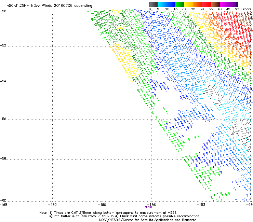Click the legend label '20'
This screenshot has height=222, width=253.
(184, 9)
